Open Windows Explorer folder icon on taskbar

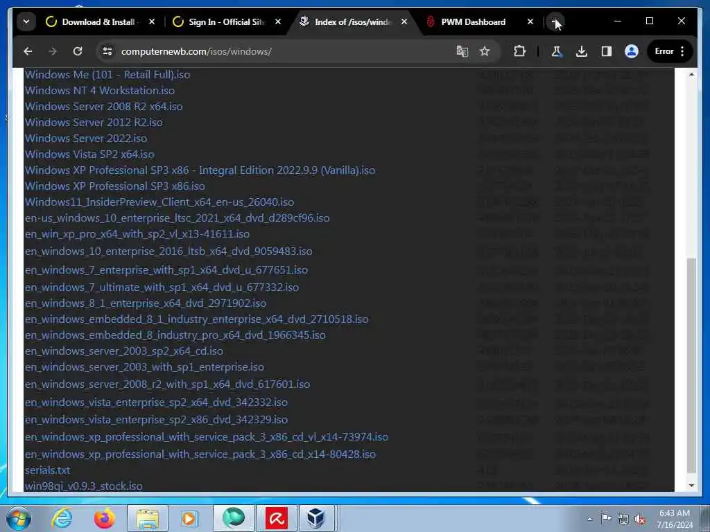click(148, 518)
